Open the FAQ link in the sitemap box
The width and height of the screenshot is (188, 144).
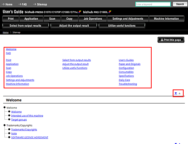pyautogui.click(x=8, y=53)
